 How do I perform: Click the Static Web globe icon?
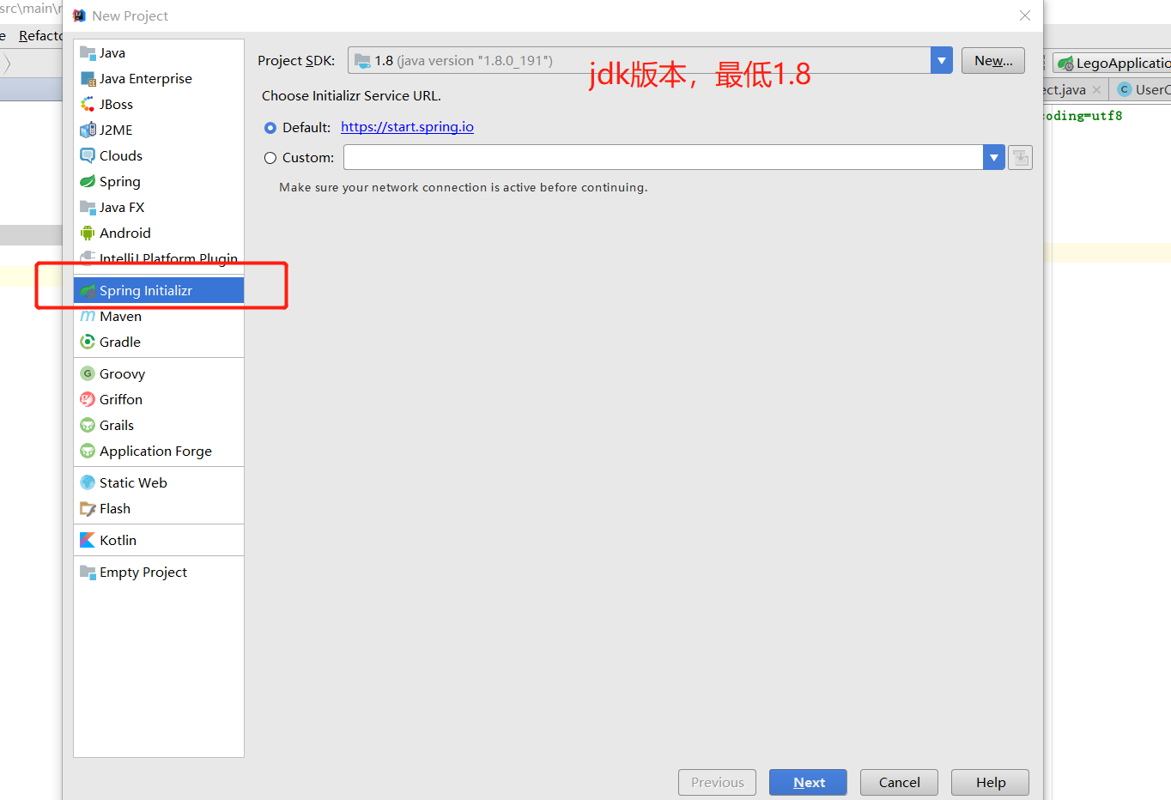[88, 483]
